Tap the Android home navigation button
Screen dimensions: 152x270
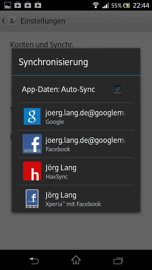[76, 260]
